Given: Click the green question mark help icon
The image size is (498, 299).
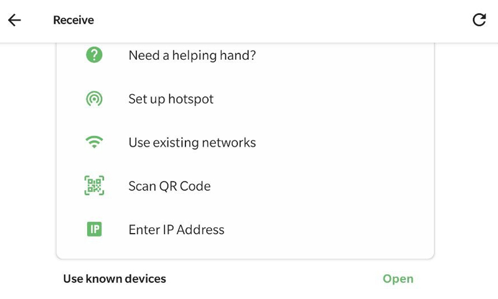Looking at the screenshot, I should 94,55.
